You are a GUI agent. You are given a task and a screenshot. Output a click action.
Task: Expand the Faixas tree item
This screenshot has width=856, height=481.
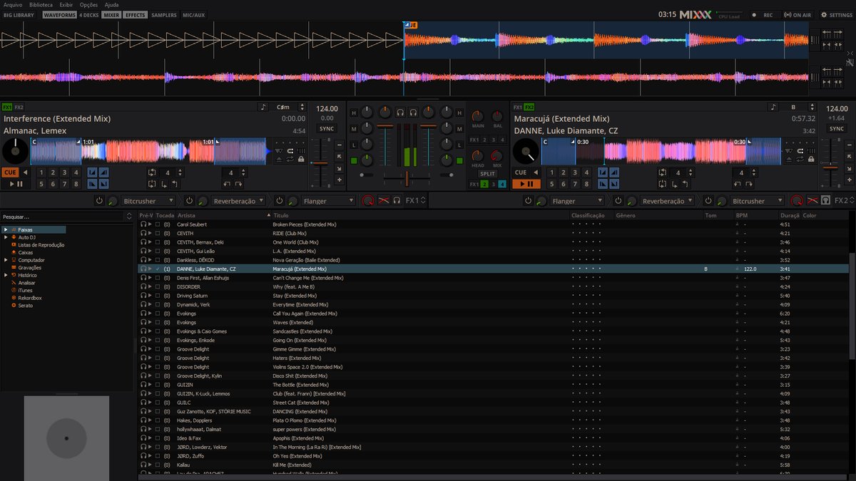click(4, 229)
